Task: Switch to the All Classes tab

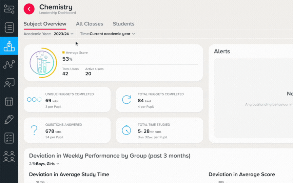Action: pyautogui.click(x=90, y=24)
